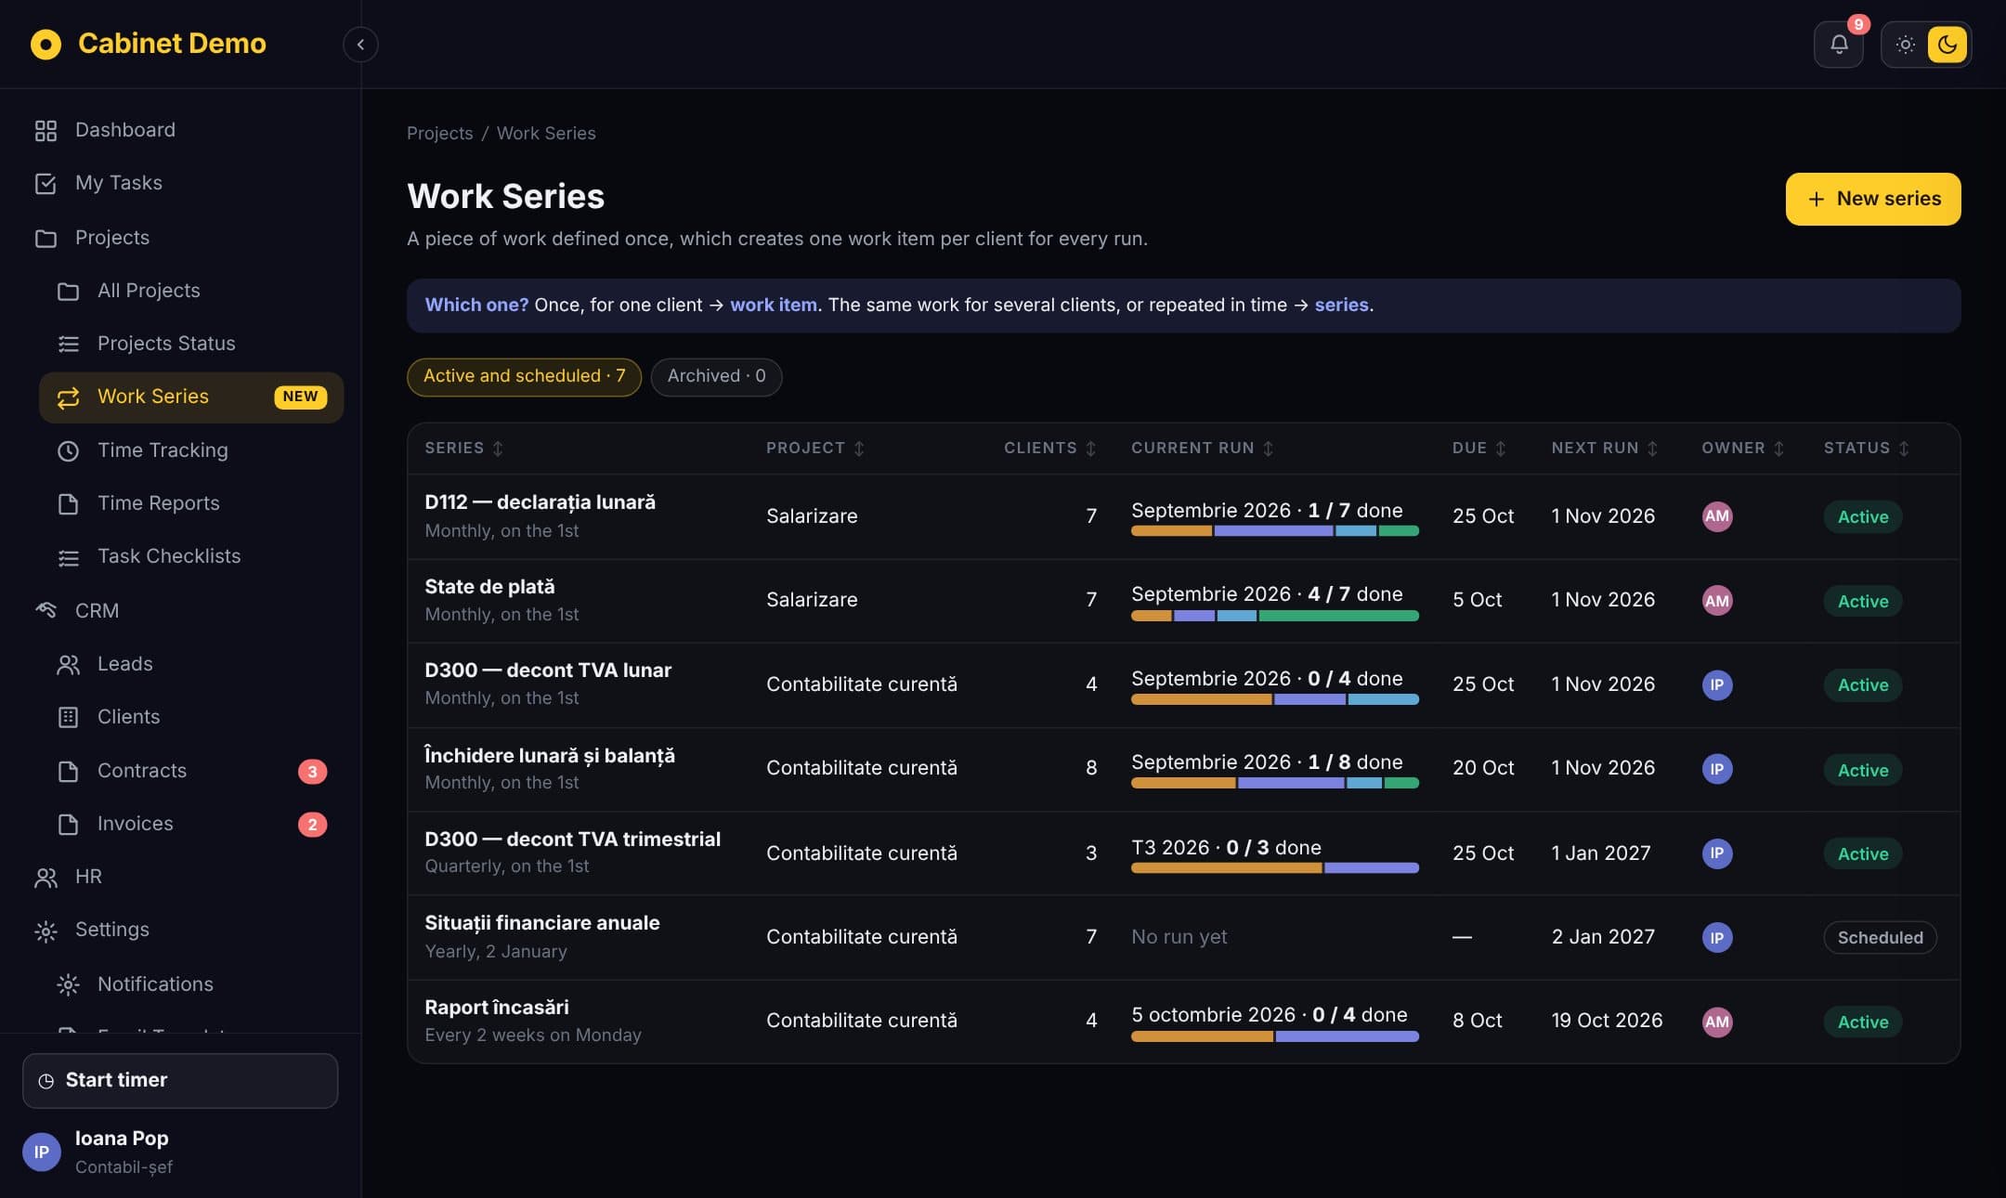The width and height of the screenshot is (2006, 1198).
Task: Open Dashboard grid icon
Action: click(46, 131)
